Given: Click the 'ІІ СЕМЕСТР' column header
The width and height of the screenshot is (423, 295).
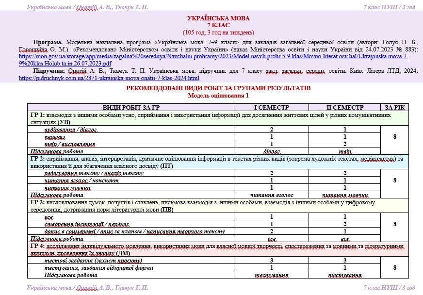Looking at the screenshot, I should pos(345,107).
